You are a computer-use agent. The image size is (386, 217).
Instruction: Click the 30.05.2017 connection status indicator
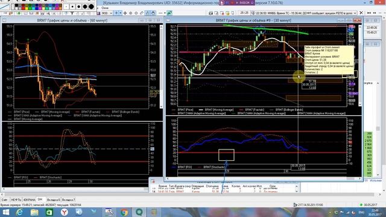click(369, 205)
